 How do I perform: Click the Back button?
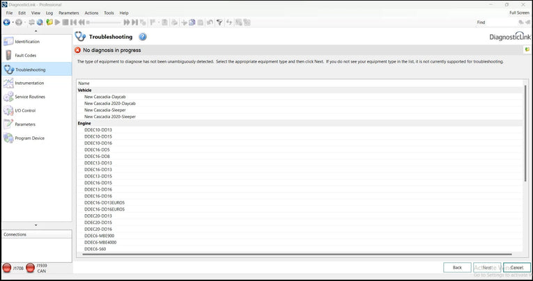[x=457, y=267]
